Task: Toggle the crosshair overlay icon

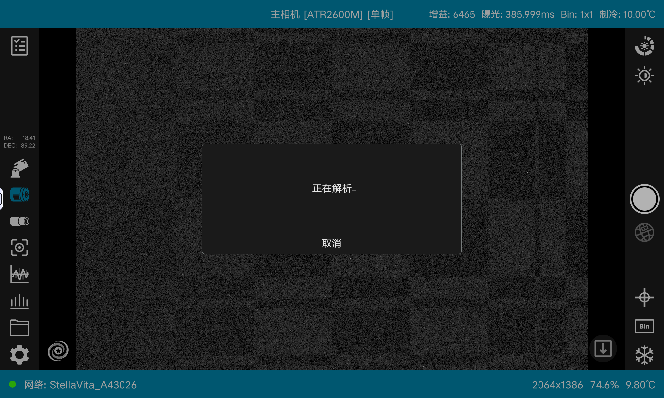Action: 644,297
